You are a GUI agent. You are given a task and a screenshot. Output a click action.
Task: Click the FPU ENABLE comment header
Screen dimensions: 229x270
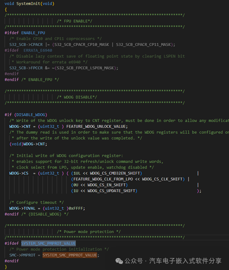75,21
